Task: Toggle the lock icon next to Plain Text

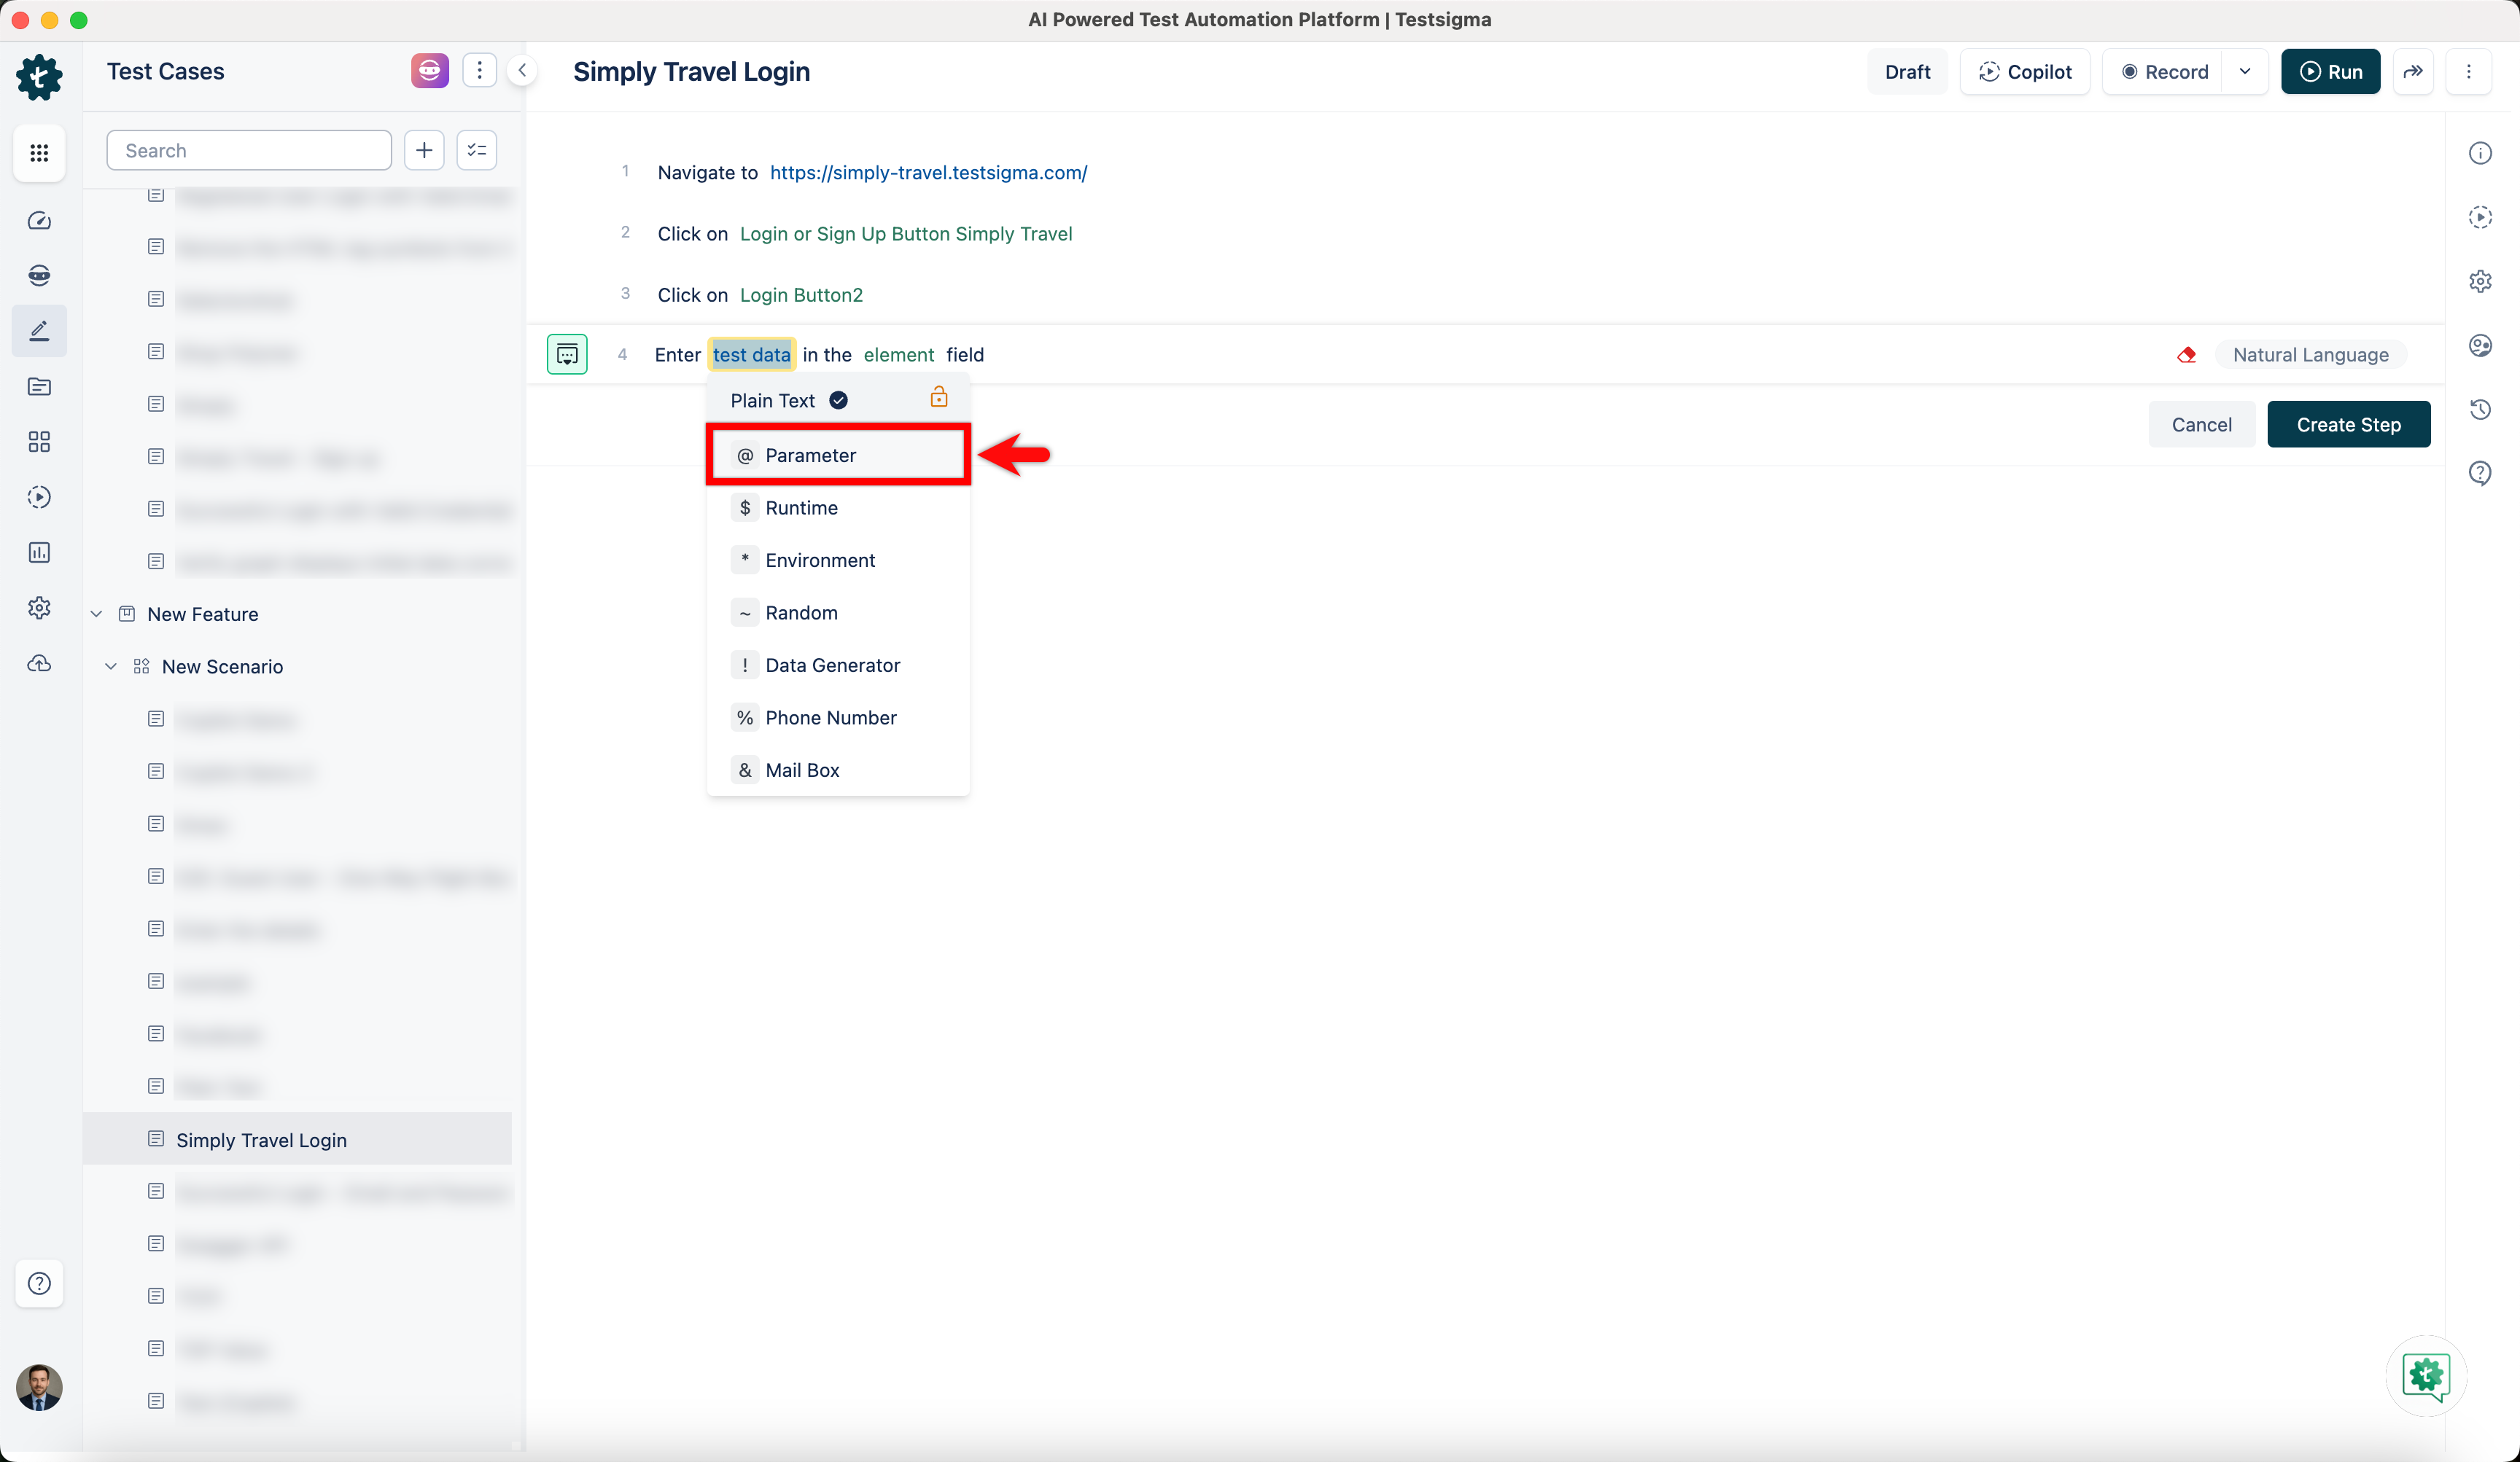Action: tap(938, 396)
